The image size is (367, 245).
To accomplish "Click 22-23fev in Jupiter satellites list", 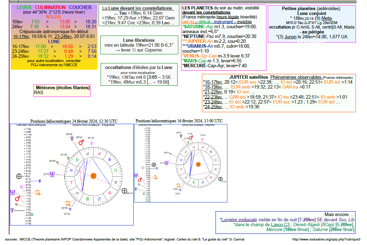I will [213, 97].
